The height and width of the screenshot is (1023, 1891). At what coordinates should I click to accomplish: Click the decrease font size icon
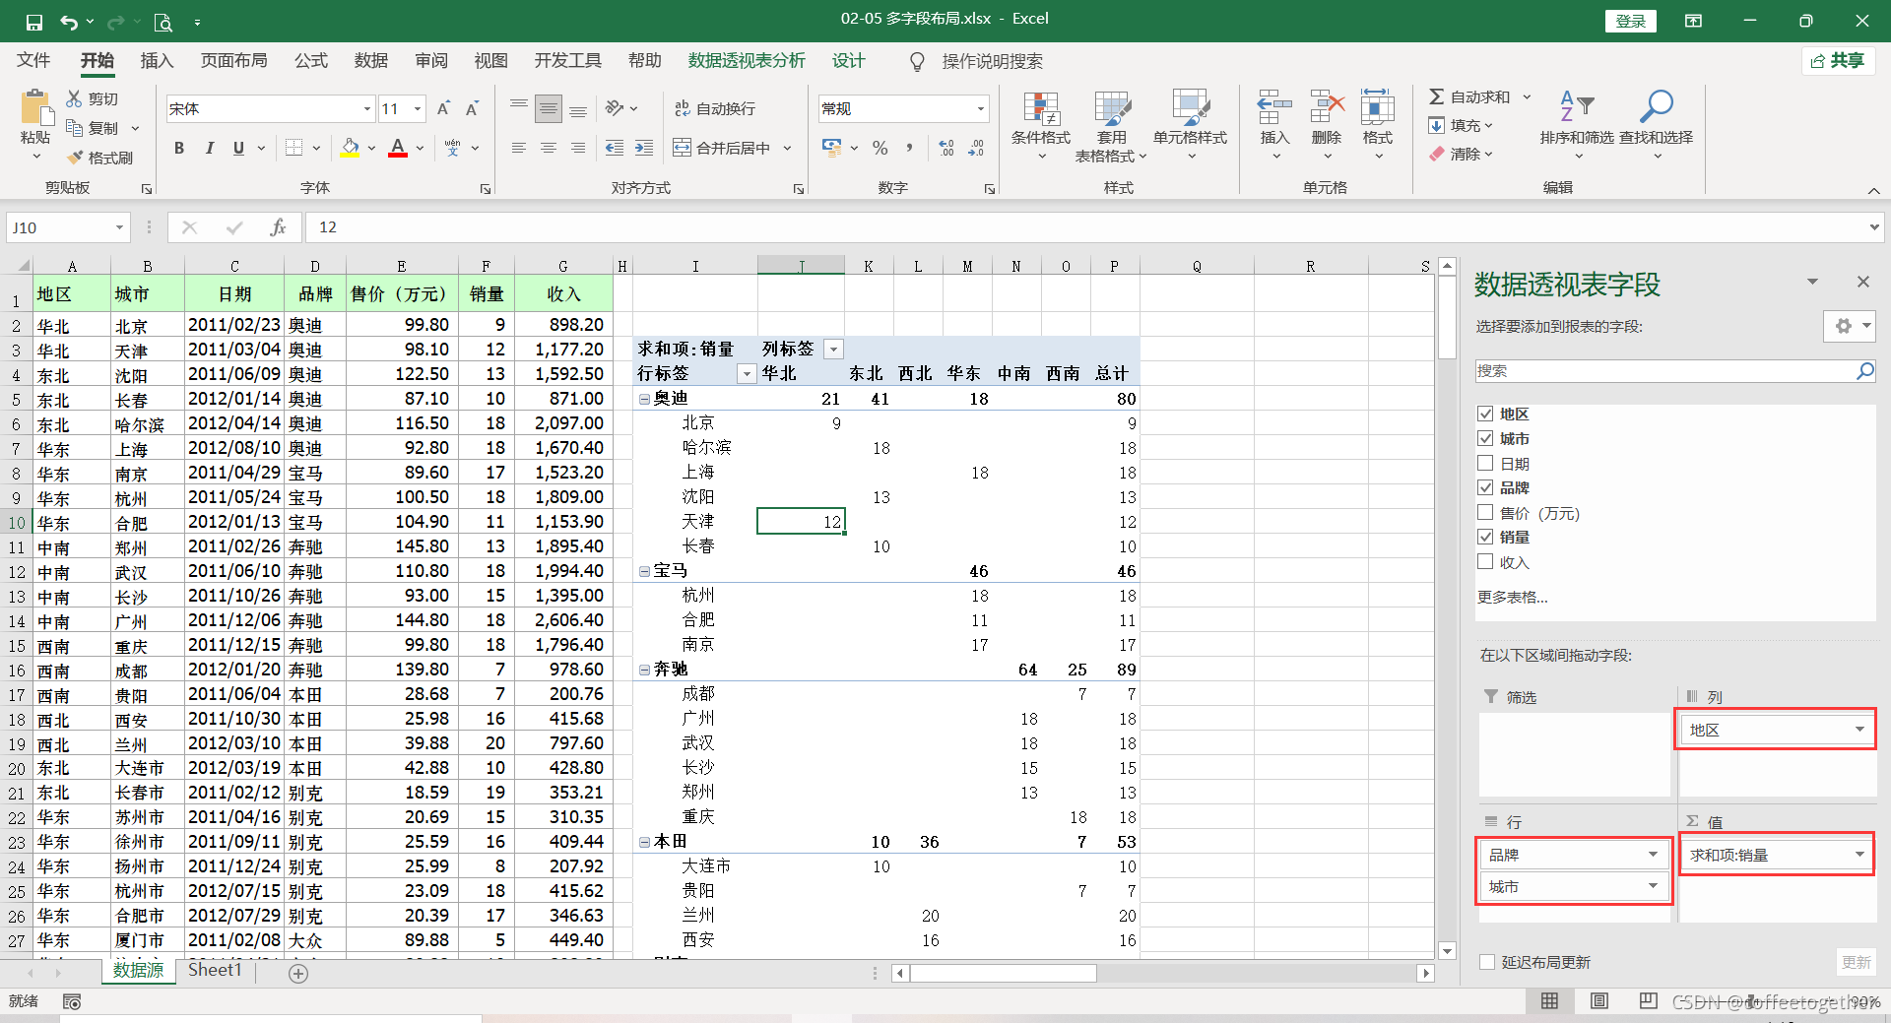click(473, 108)
